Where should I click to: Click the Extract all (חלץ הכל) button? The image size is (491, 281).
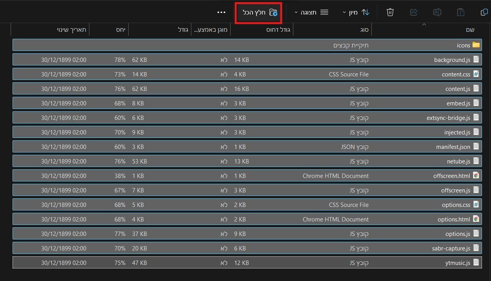tap(259, 13)
